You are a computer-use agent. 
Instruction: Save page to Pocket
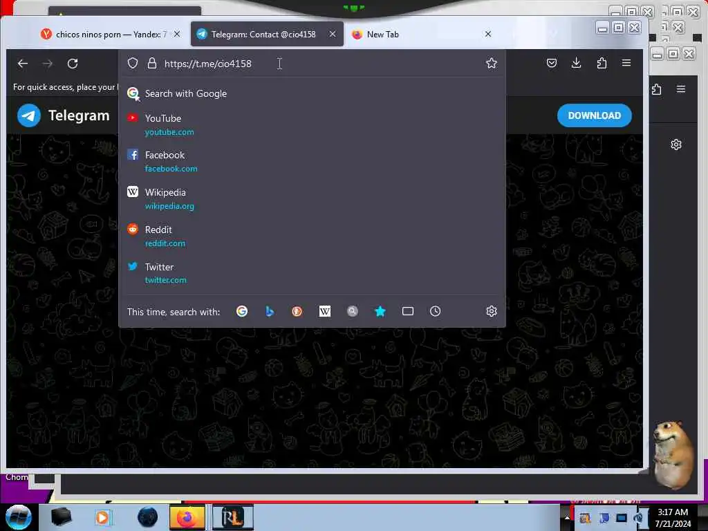(x=551, y=63)
